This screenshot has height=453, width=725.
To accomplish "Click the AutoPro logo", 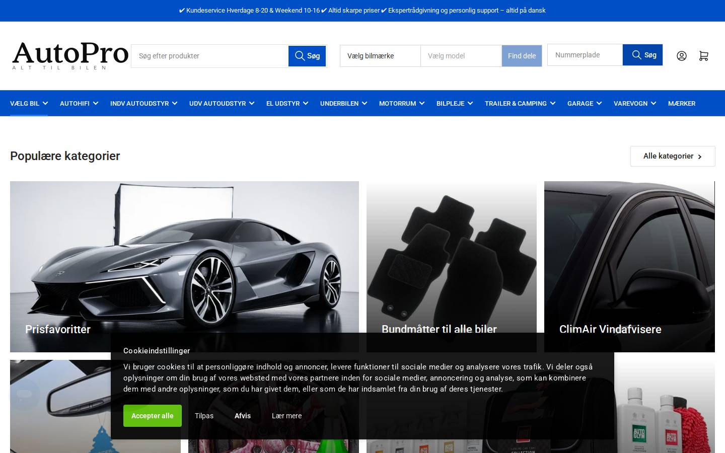I will 70,55.
